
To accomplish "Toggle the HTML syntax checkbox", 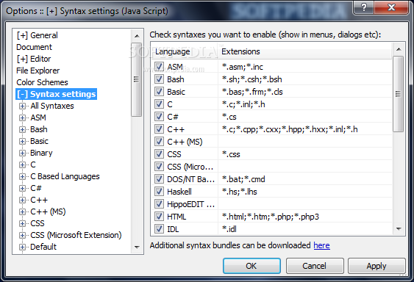I will pyautogui.click(x=159, y=217).
